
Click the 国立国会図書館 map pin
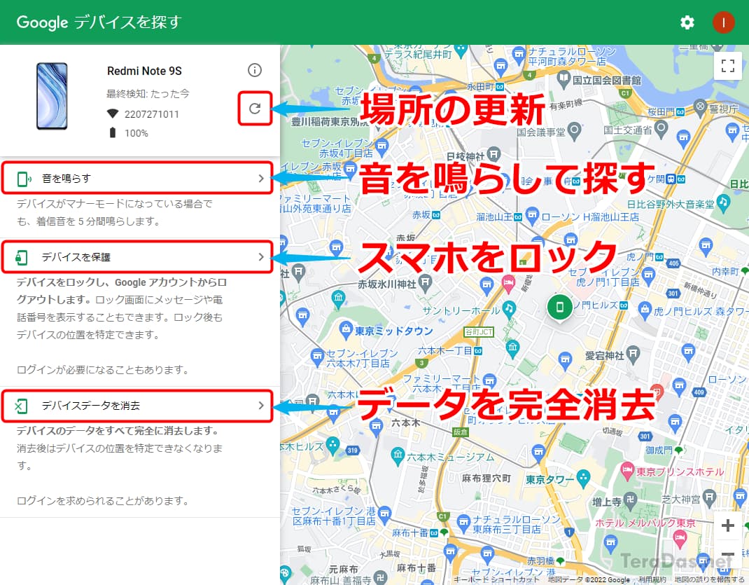[x=564, y=78]
